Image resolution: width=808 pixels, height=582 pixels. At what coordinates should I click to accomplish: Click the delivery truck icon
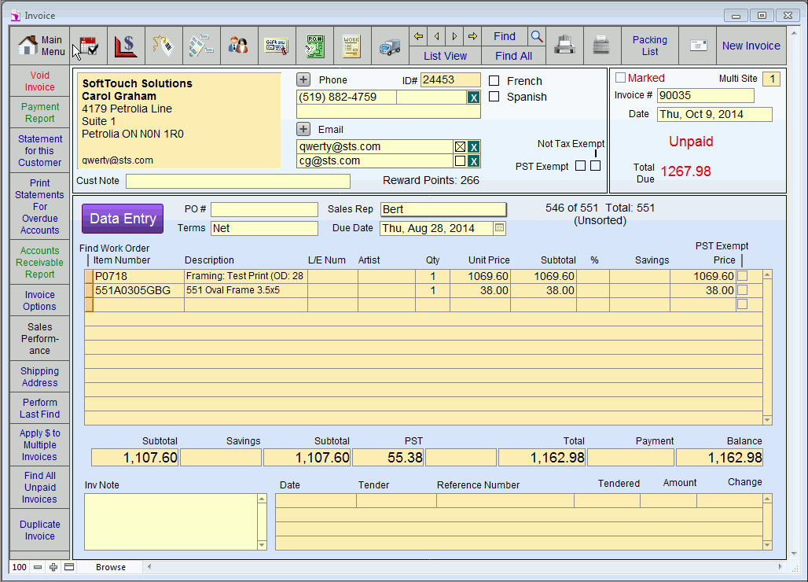pos(390,46)
